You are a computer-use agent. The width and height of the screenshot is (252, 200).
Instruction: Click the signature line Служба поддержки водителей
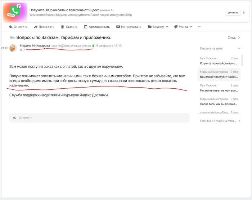tap(58, 95)
